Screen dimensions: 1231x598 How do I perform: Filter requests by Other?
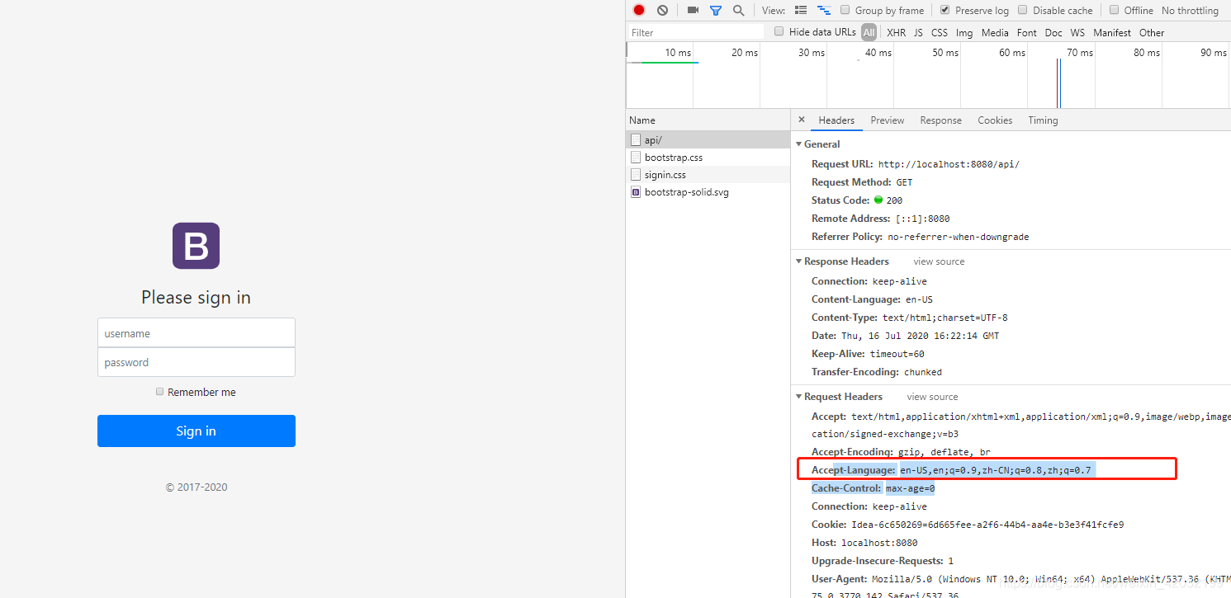pyautogui.click(x=1152, y=33)
